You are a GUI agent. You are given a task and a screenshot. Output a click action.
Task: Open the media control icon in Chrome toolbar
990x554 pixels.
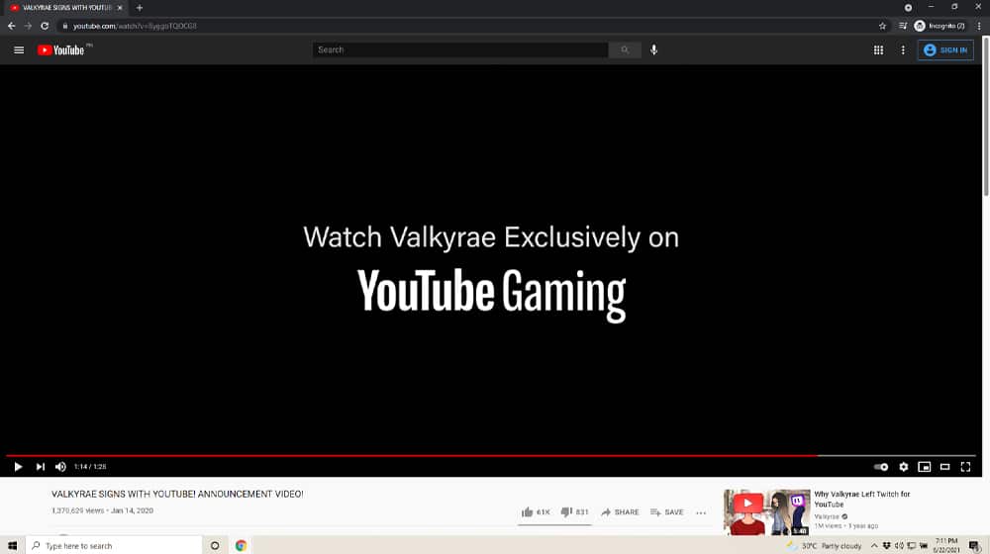click(903, 26)
